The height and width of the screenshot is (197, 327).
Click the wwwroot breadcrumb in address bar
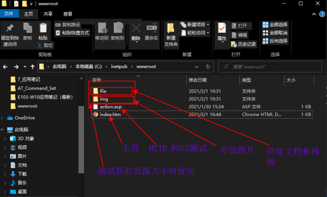click(146, 67)
